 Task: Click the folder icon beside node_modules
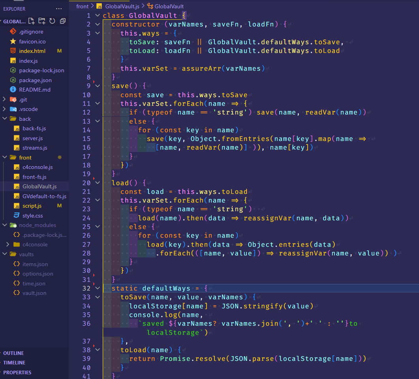(13, 225)
